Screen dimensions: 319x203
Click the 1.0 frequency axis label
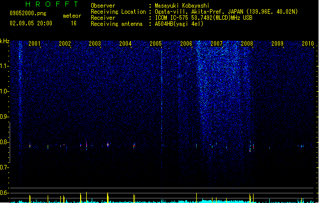pos(5,91)
